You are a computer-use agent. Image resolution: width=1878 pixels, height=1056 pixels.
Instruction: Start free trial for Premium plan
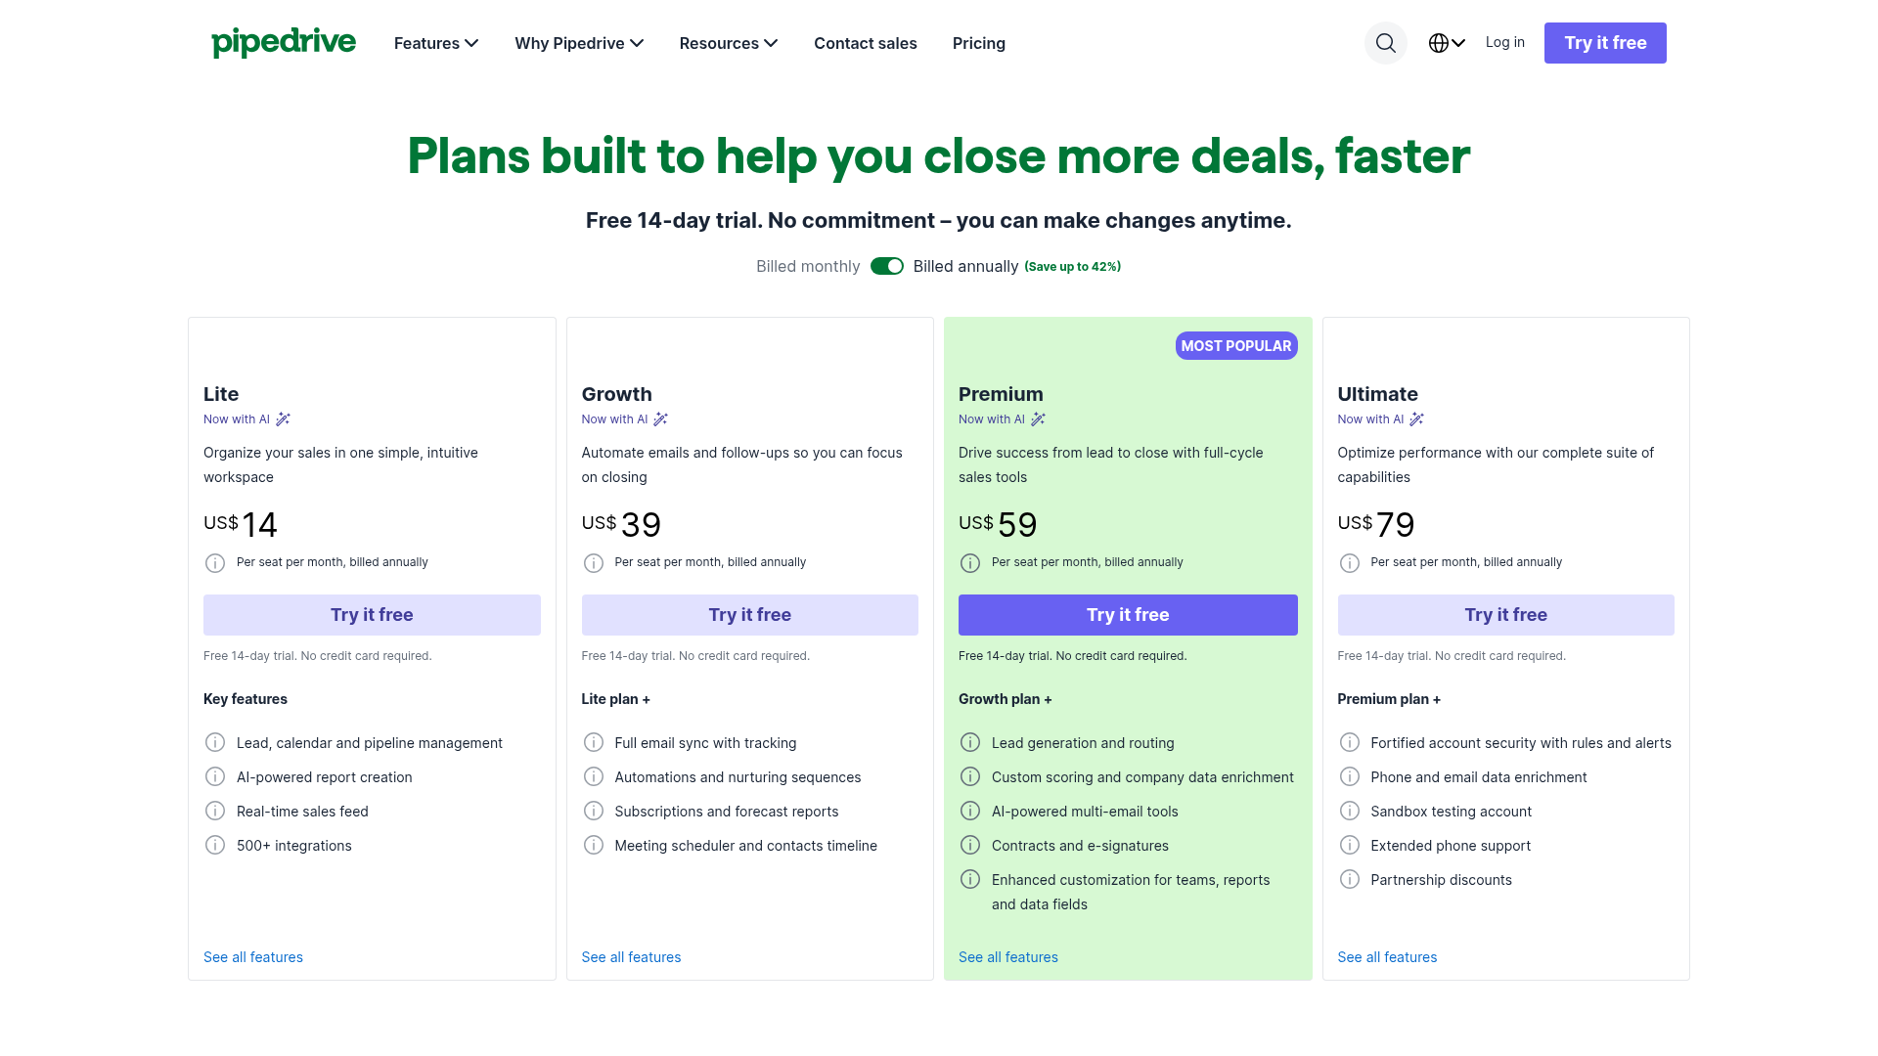1128,615
